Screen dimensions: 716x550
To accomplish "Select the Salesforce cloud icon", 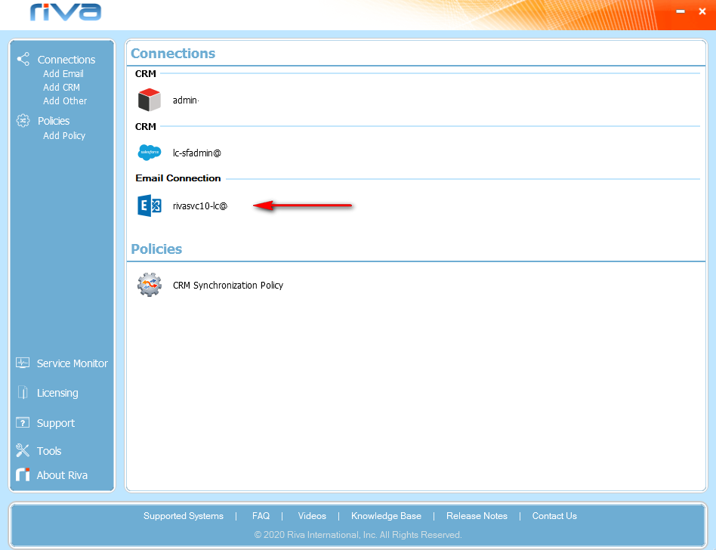I will pos(150,152).
